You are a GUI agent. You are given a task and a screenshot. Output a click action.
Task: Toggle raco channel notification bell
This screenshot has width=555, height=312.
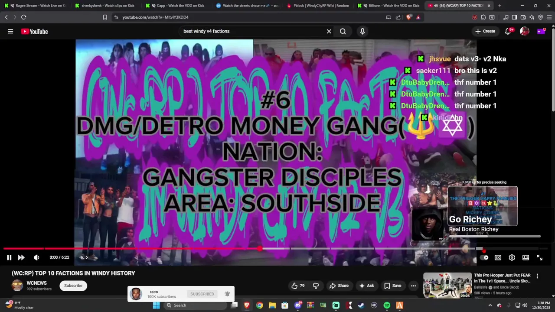click(x=227, y=294)
